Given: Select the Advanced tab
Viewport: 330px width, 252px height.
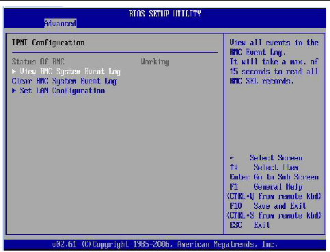Looking at the screenshot, I should (60, 23).
